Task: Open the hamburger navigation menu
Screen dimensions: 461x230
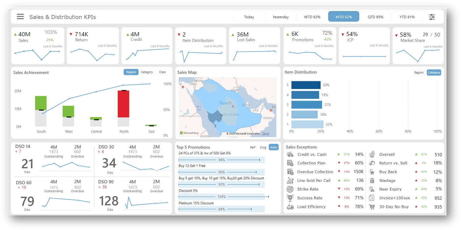Action: click(x=20, y=17)
